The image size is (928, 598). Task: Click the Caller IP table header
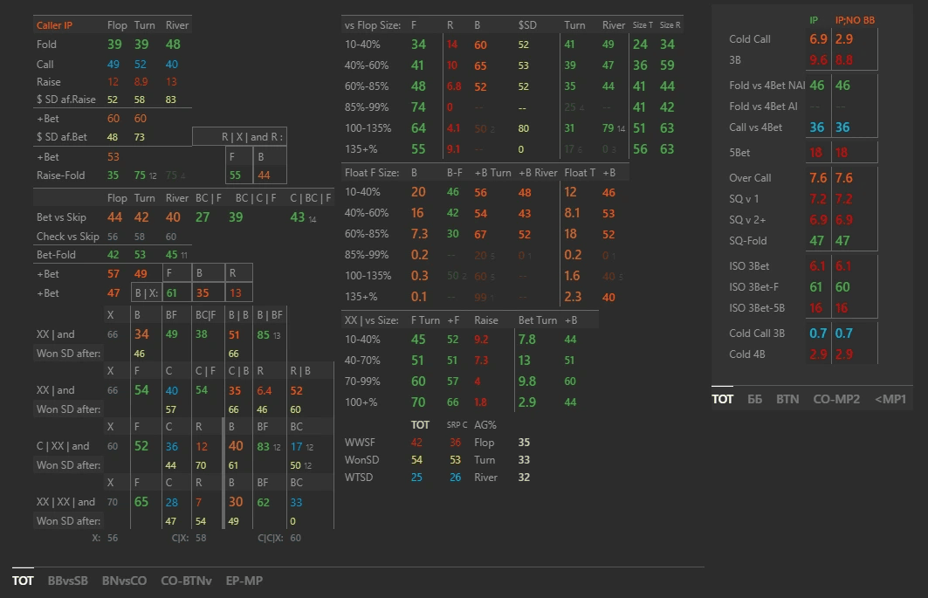(54, 25)
